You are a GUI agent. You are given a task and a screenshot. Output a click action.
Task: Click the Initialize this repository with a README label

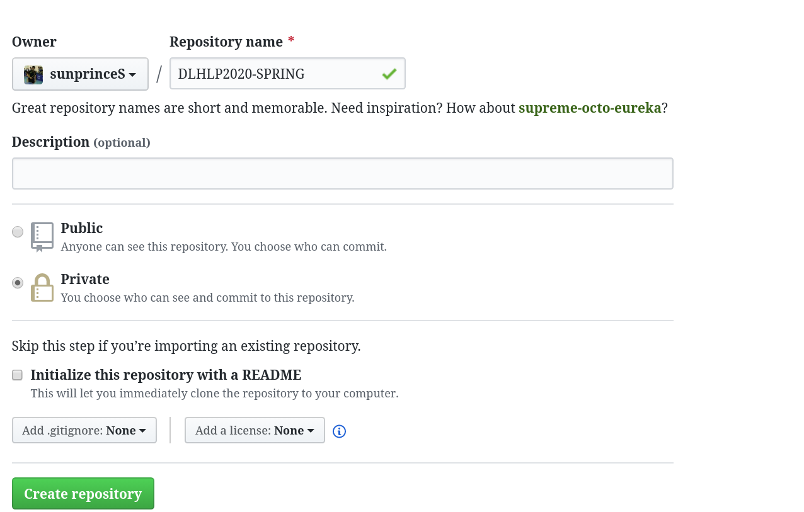coord(166,375)
